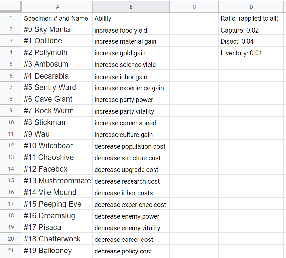The image size is (286, 258).
Task: Select cell 'decrease population cost'
Action: (131, 145)
